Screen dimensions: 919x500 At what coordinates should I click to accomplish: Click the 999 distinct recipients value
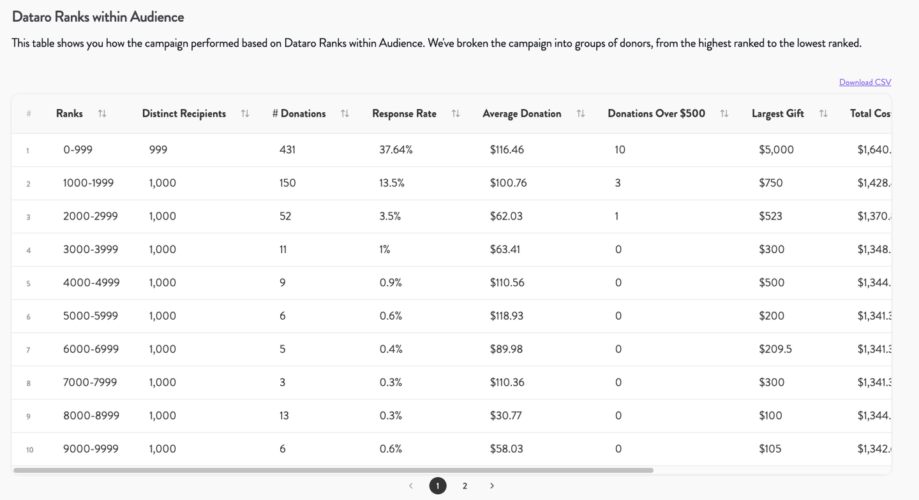tap(158, 150)
